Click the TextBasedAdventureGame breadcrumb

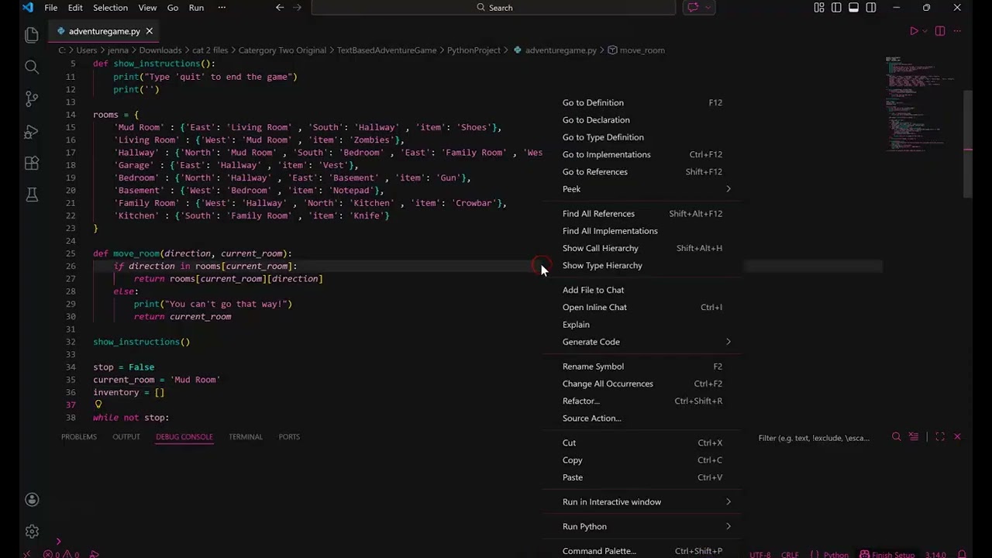387,50
